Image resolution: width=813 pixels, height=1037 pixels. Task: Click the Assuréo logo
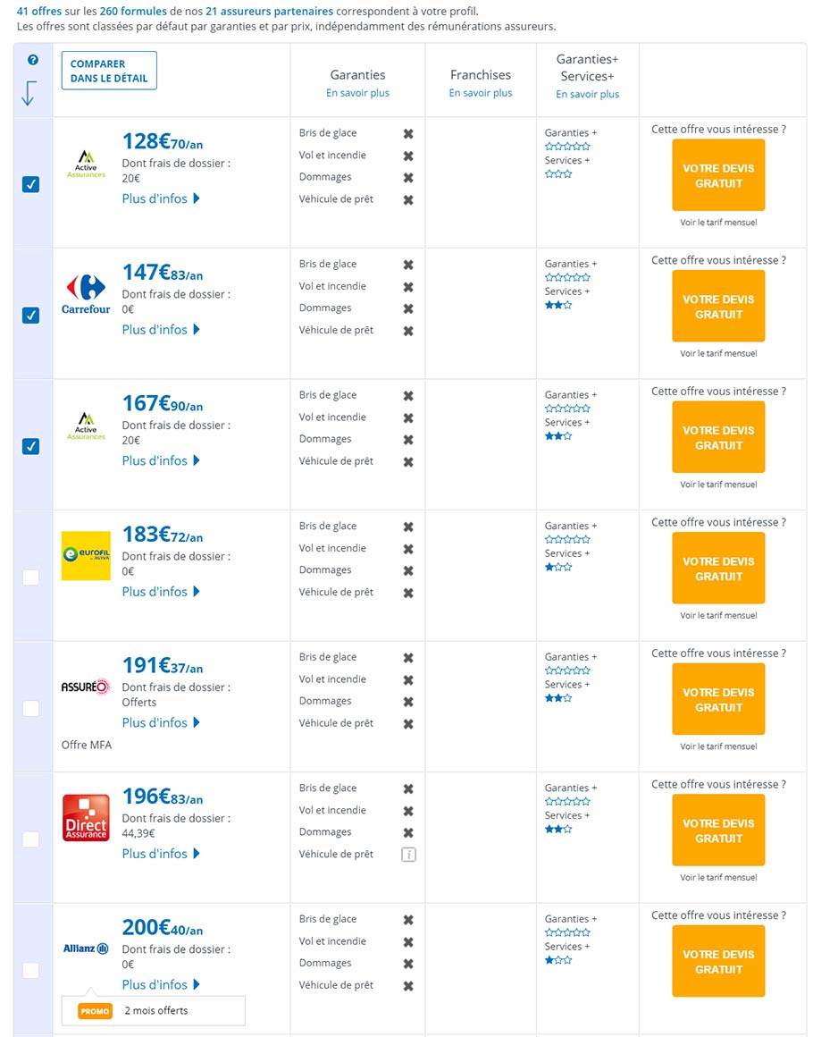tap(84, 686)
